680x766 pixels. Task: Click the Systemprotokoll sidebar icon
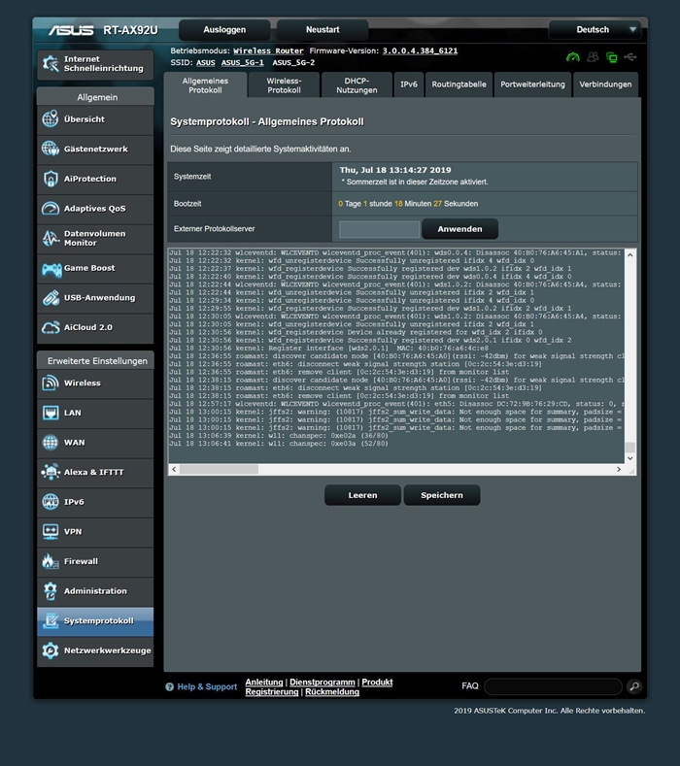click(50, 621)
